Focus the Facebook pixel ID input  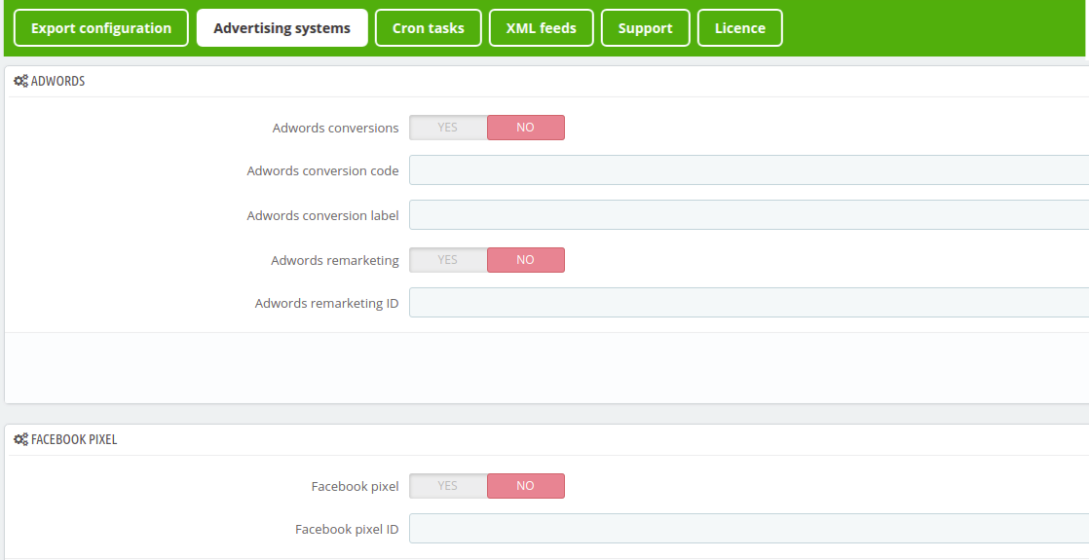pyautogui.click(x=749, y=529)
